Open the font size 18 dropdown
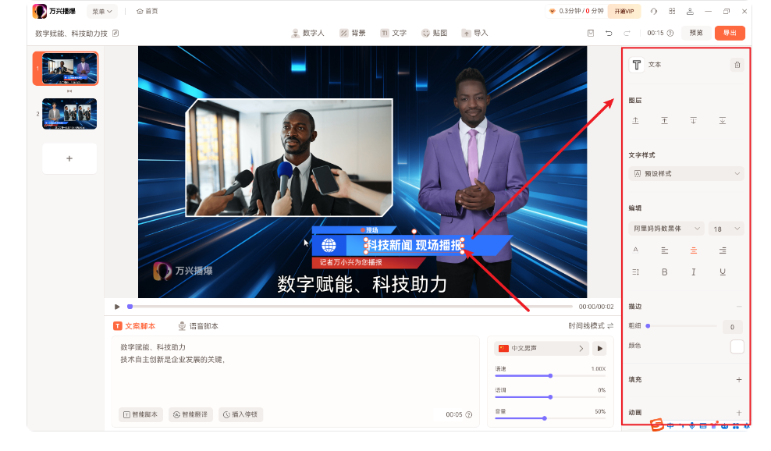The width and height of the screenshot is (771, 451). [x=725, y=229]
